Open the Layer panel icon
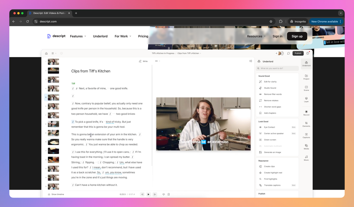The image size is (354, 207). (306, 100)
